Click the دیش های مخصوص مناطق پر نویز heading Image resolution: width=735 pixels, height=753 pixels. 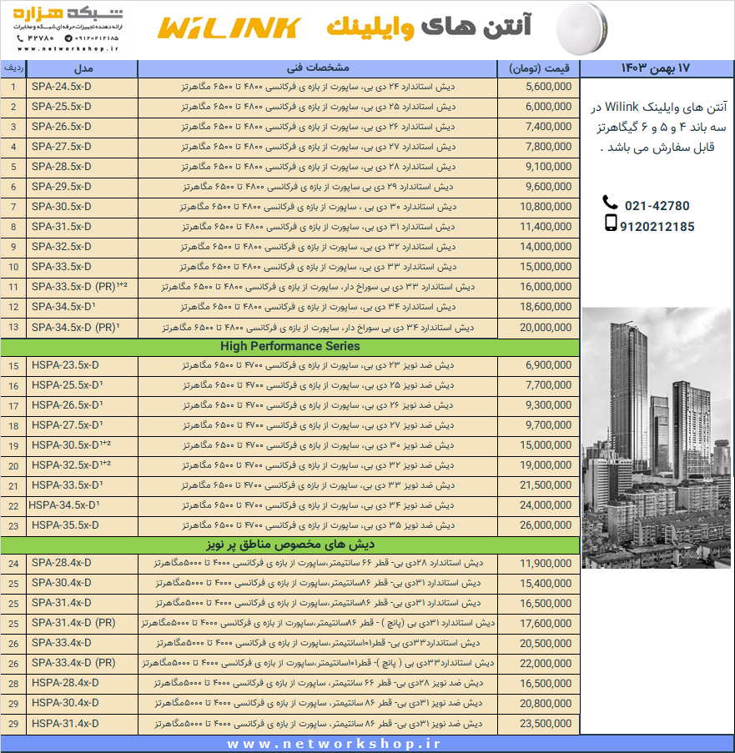click(x=289, y=545)
